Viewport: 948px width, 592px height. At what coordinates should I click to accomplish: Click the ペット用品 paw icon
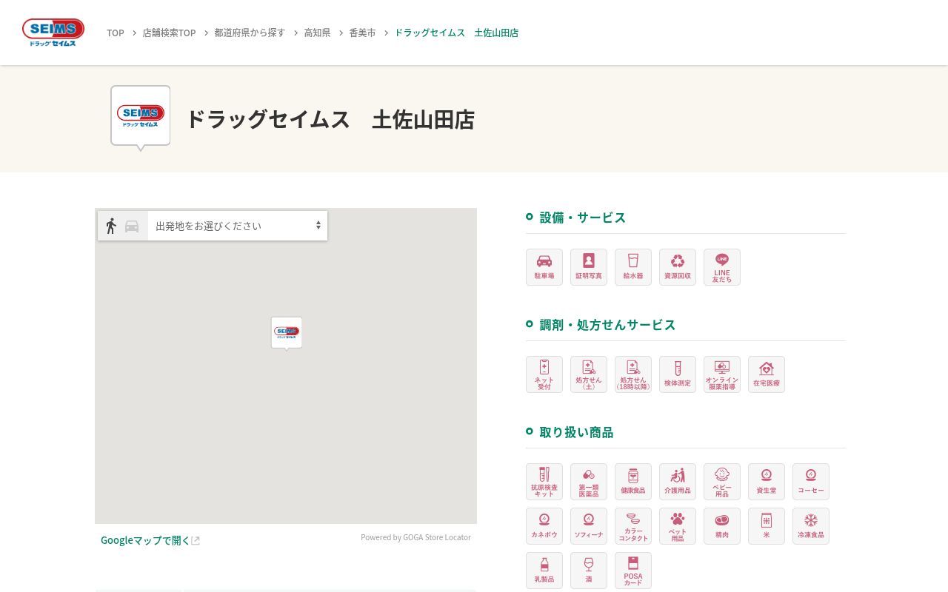[x=678, y=526]
